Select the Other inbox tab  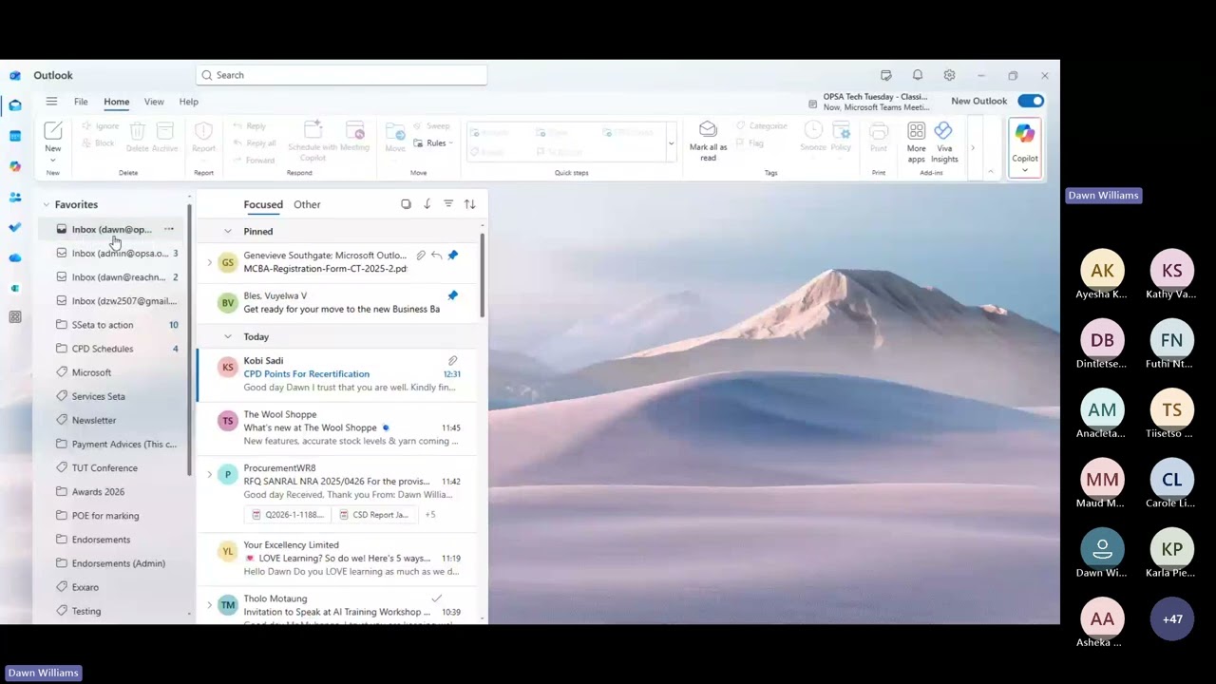pos(307,204)
